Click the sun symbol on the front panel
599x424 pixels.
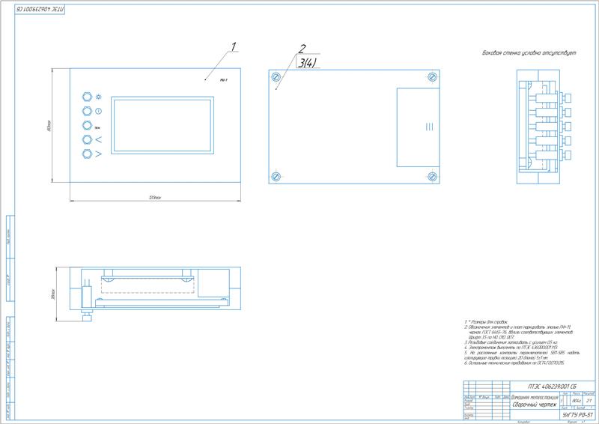tap(99, 97)
